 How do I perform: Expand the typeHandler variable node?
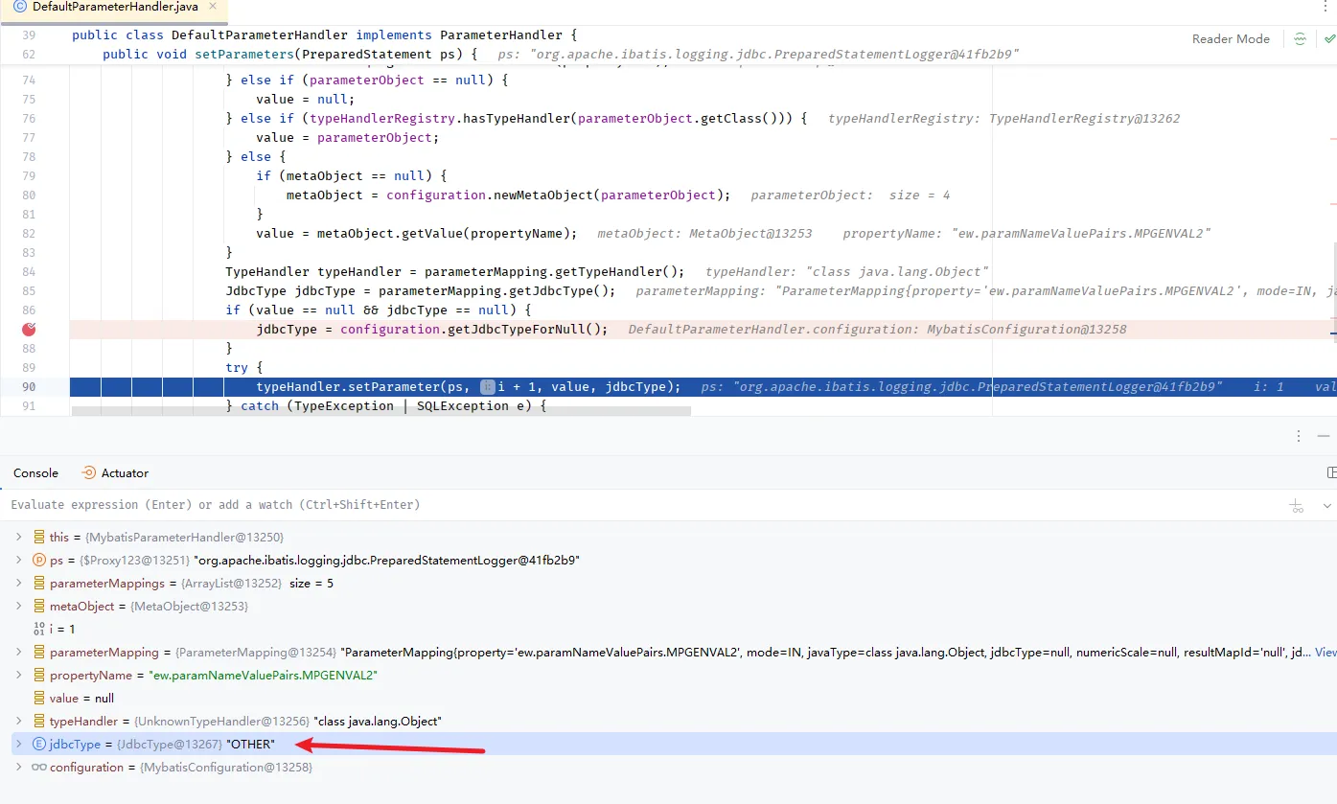pos(18,722)
